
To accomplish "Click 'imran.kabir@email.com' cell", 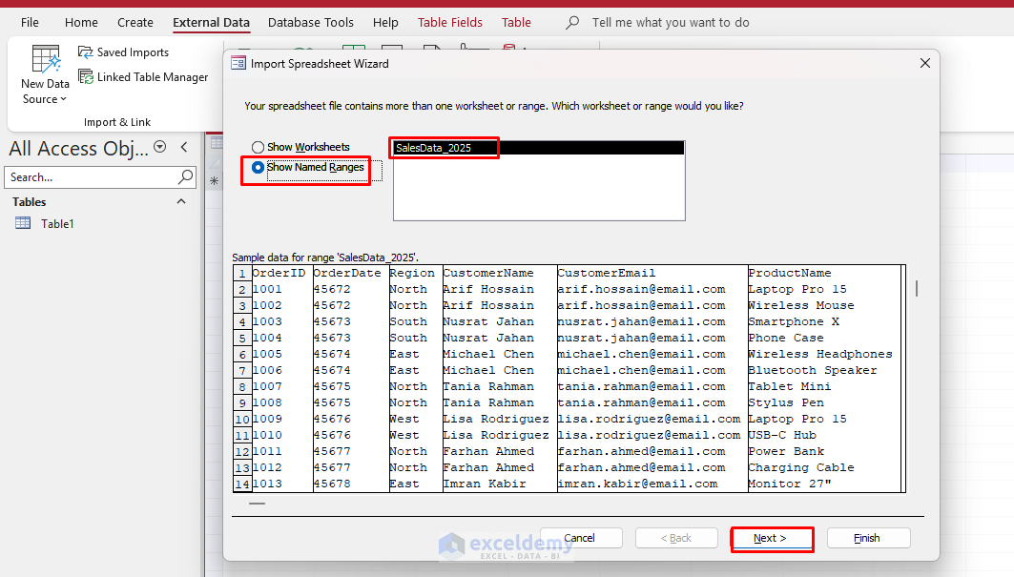I will pyautogui.click(x=652, y=484).
